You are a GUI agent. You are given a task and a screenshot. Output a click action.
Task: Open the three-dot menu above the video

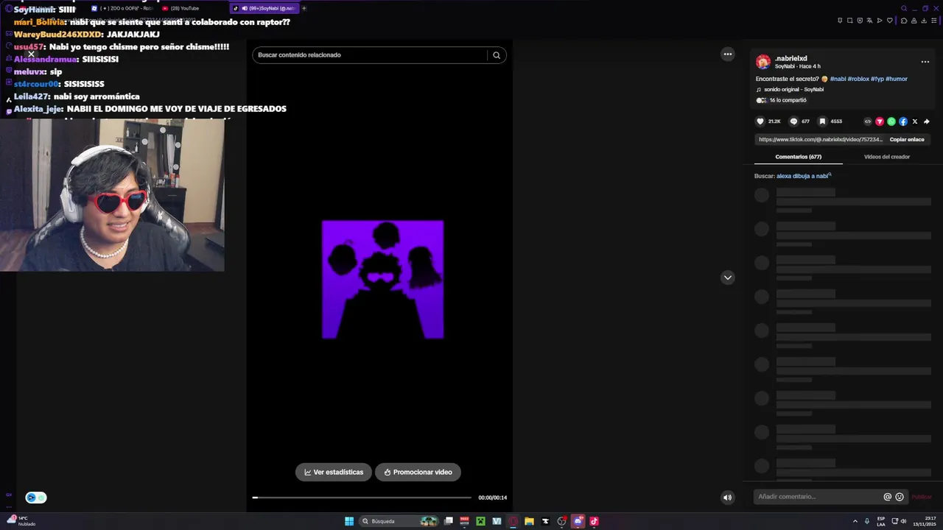coord(728,54)
